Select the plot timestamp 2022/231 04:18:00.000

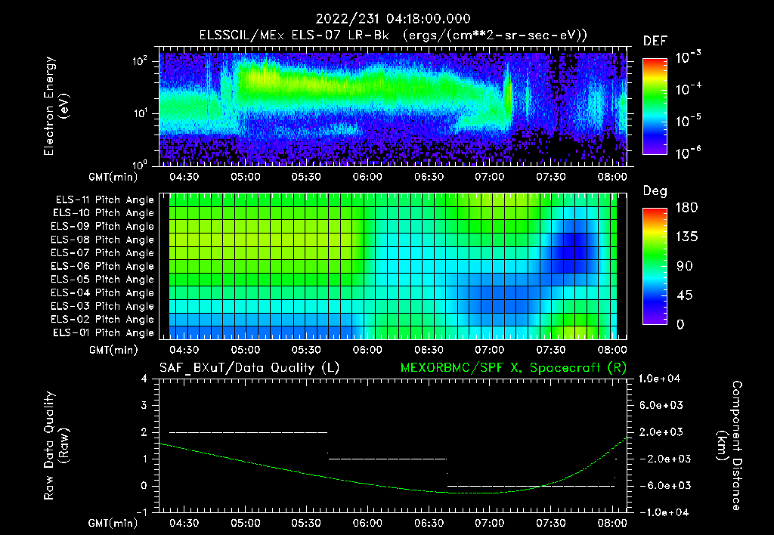[393, 19]
